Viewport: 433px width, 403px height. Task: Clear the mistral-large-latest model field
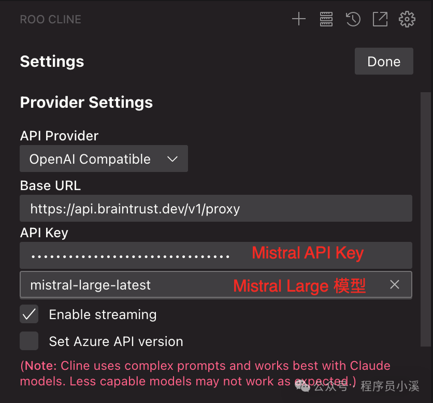click(x=395, y=284)
